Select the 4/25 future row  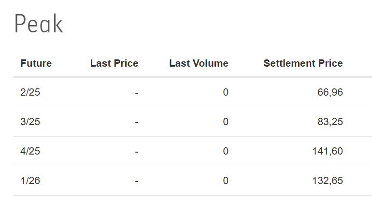coord(30,151)
